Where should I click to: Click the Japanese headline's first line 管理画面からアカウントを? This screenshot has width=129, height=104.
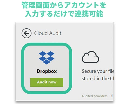point(64,5)
